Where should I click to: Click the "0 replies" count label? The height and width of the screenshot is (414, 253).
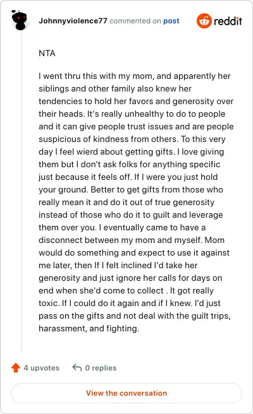[101, 368]
